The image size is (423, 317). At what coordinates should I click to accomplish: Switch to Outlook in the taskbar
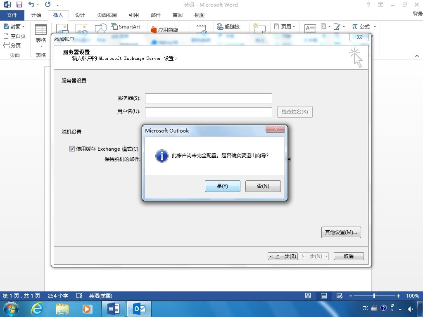tap(139, 309)
